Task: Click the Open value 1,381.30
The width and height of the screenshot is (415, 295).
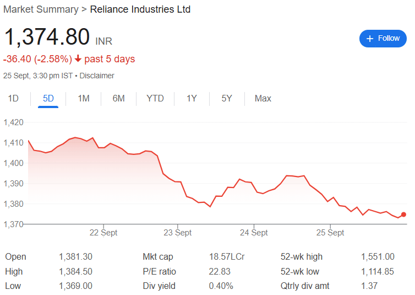Action: coord(76,256)
